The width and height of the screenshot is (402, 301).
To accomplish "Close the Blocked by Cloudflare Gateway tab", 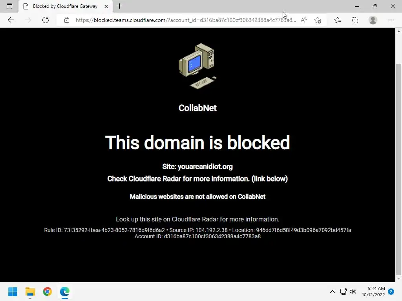I will 106,6.
